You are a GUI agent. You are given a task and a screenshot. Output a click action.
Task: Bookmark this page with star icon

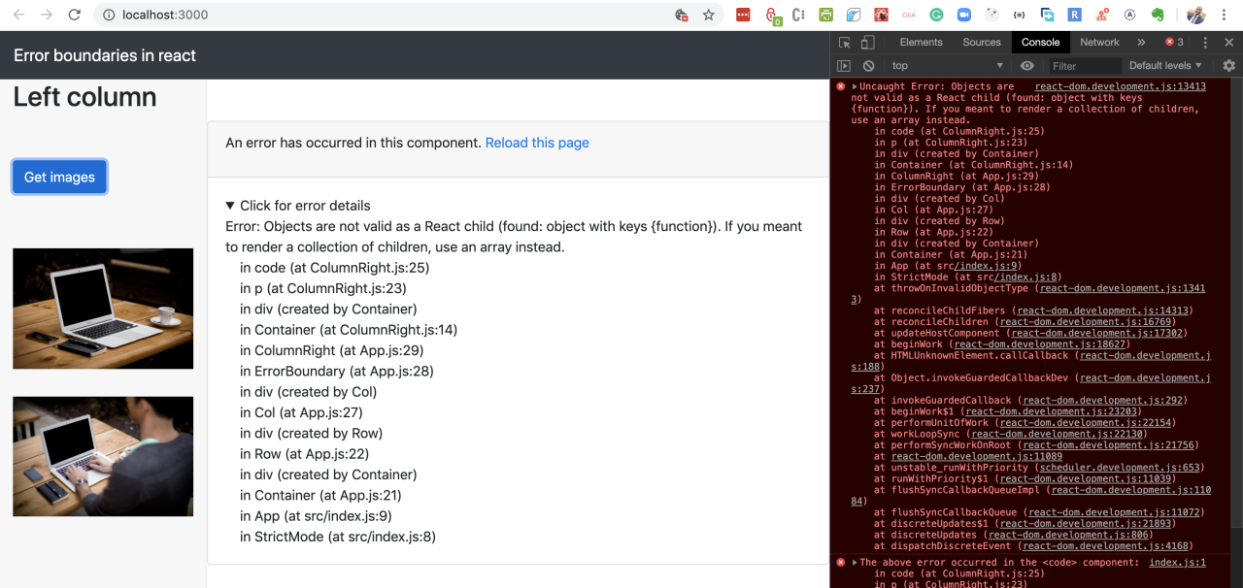click(x=709, y=15)
